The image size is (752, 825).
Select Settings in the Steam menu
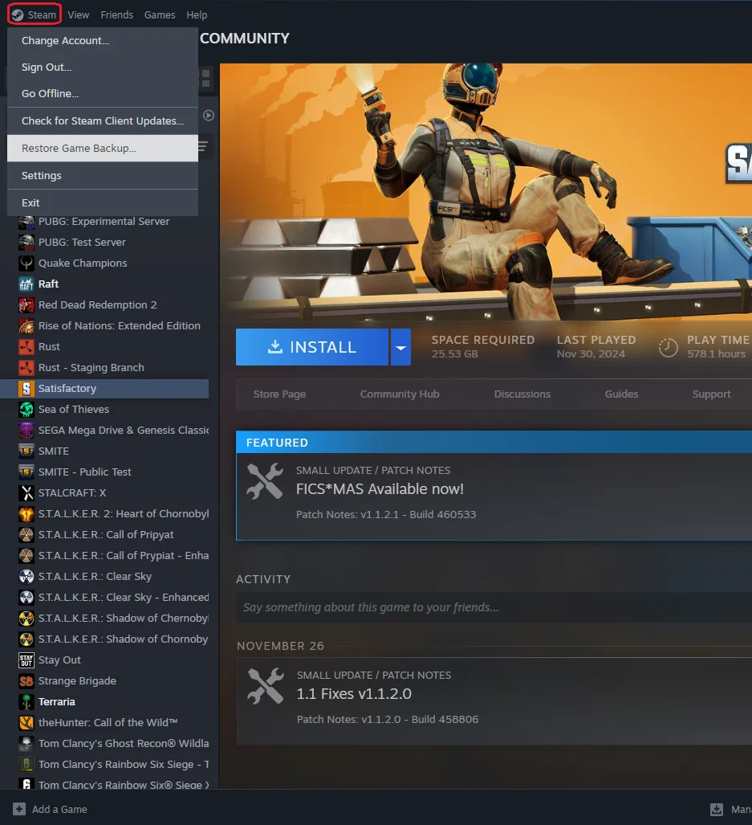[42, 175]
